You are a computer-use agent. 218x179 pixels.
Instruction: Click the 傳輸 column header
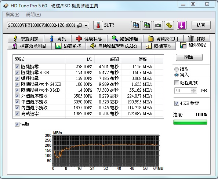point(138,59)
